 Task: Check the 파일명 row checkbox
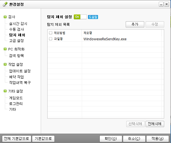[x=50, y=39]
